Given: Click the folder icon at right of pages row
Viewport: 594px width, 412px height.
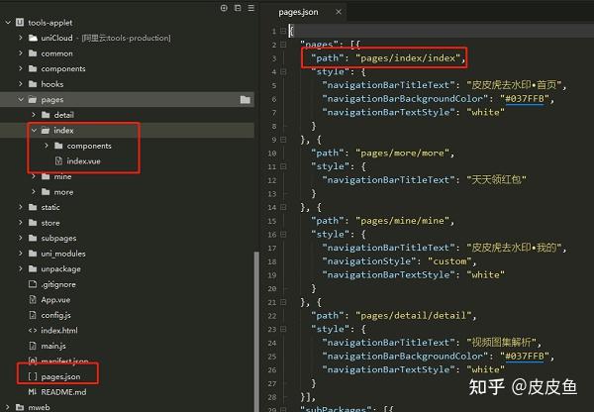Looking at the screenshot, I should (x=246, y=99).
